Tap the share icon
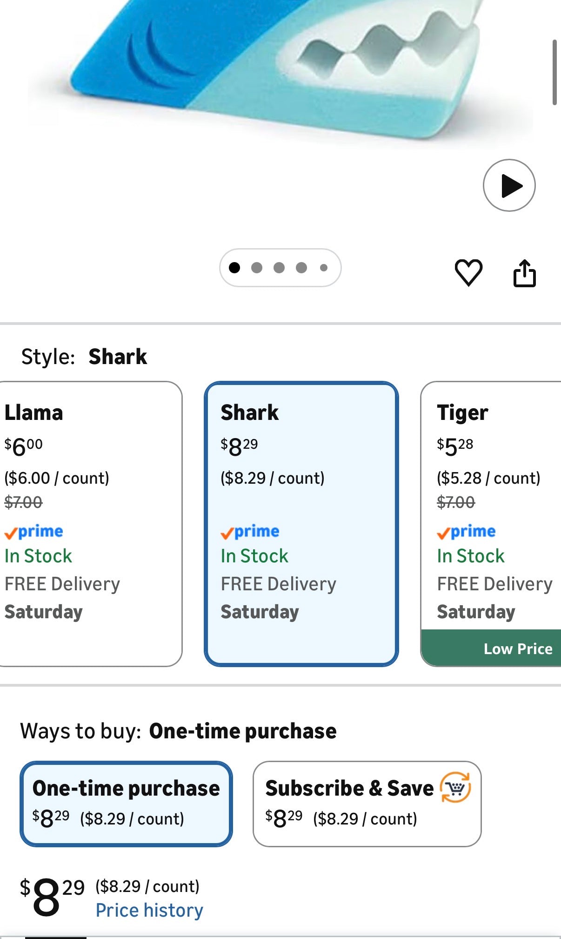Image resolution: width=561 pixels, height=939 pixels. [525, 273]
